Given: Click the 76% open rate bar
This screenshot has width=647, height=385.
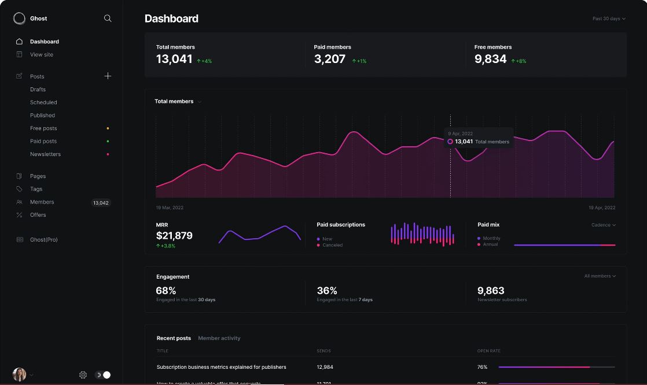Looking at the screenshot, I should (557, 367).
